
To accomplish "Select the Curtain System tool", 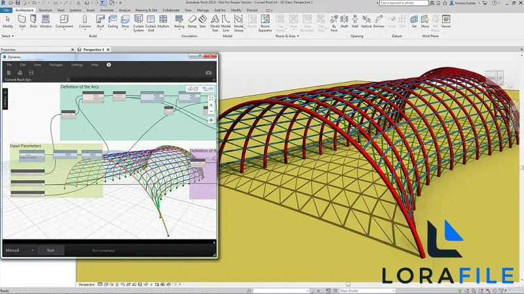I will [138, 24].
